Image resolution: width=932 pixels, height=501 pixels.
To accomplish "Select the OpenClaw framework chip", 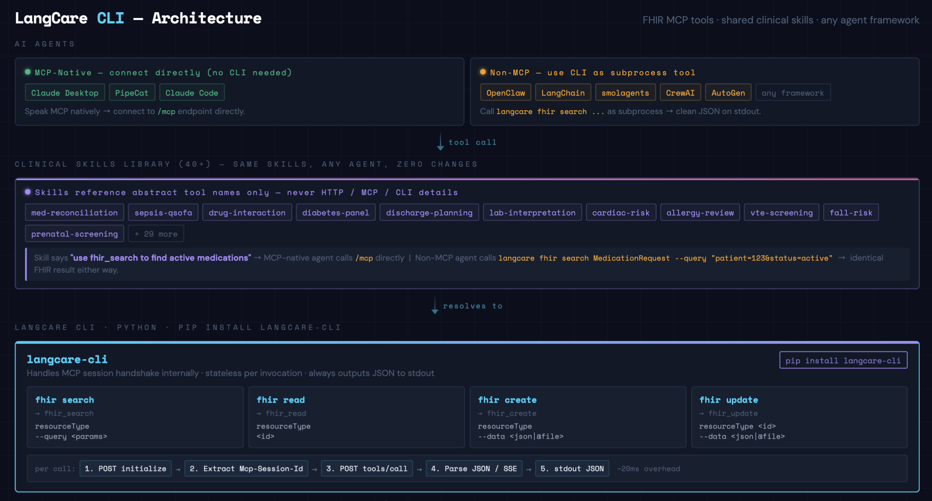I will click(x=506, y=93).
